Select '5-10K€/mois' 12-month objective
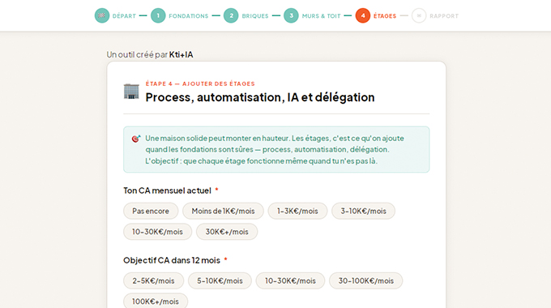This screenshot has width=551, height=308. [220, 280]
